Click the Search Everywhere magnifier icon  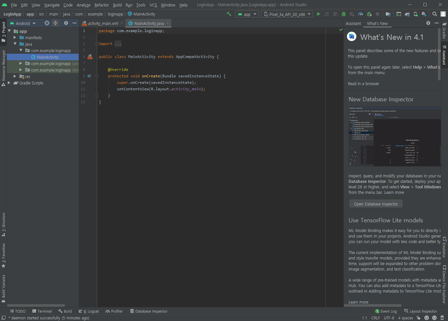click(435, 14)
